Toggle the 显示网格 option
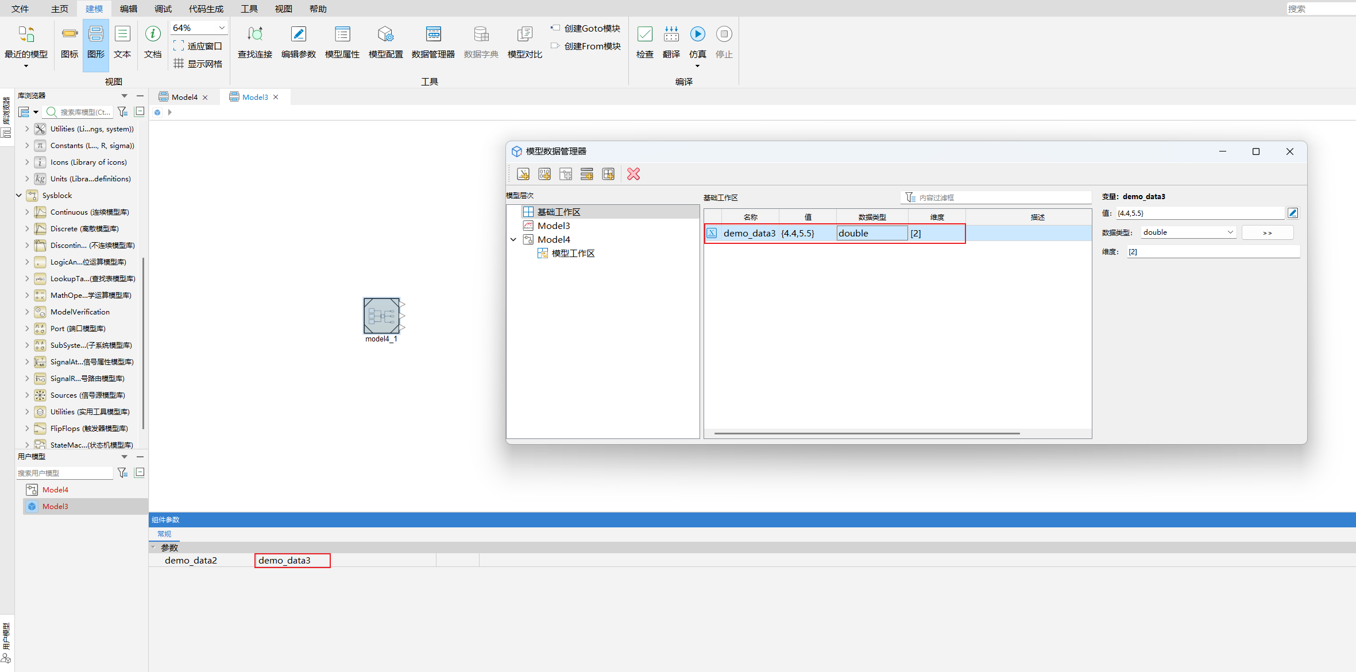The height and width of the screenshot is (672, 1356). [x=198, y=64]
